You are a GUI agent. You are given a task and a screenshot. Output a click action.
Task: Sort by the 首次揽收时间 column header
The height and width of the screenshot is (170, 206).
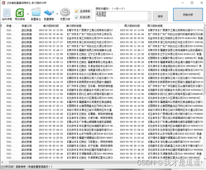tap(51, 26)
